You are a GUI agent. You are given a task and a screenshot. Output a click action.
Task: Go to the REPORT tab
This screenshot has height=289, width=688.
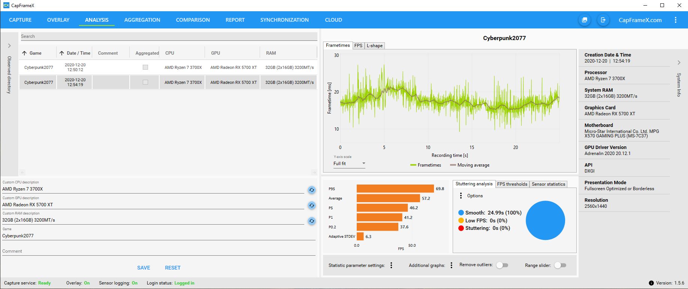(235, 20)
